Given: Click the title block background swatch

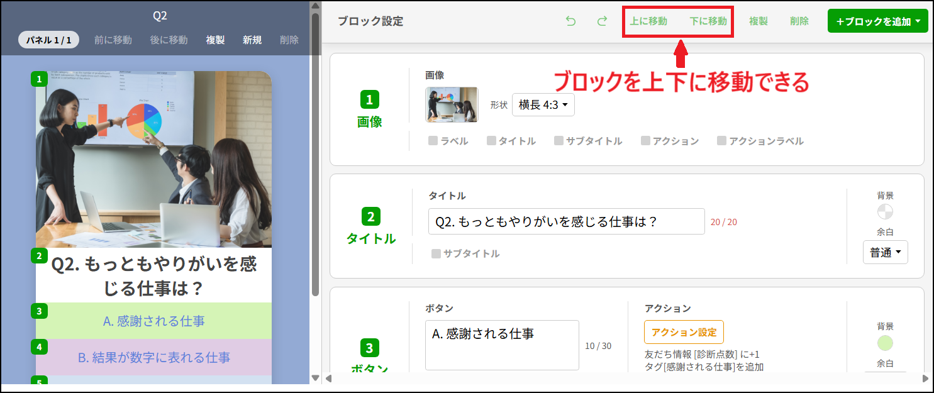Looking at the screenshot, I should point(885,211).
